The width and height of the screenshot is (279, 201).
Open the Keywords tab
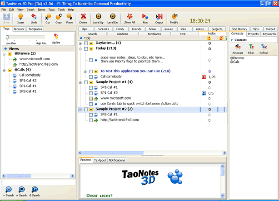point(269,34)
